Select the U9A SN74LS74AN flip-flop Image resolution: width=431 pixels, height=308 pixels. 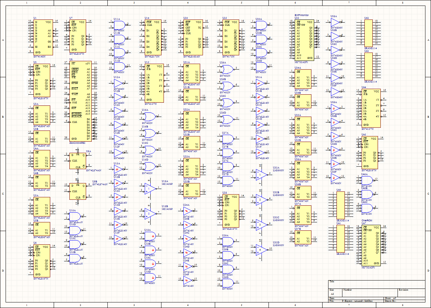click(x=78, y=161)
